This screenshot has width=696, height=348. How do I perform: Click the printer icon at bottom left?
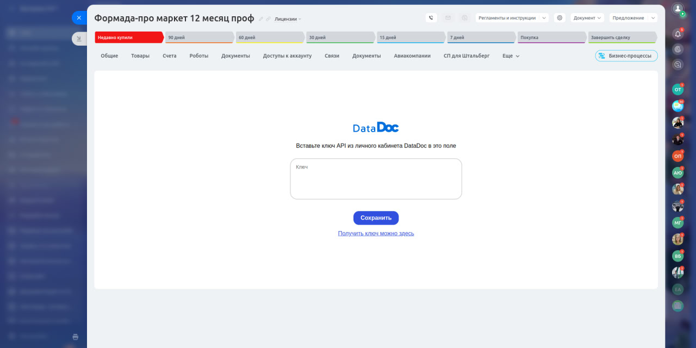[76, 337]
